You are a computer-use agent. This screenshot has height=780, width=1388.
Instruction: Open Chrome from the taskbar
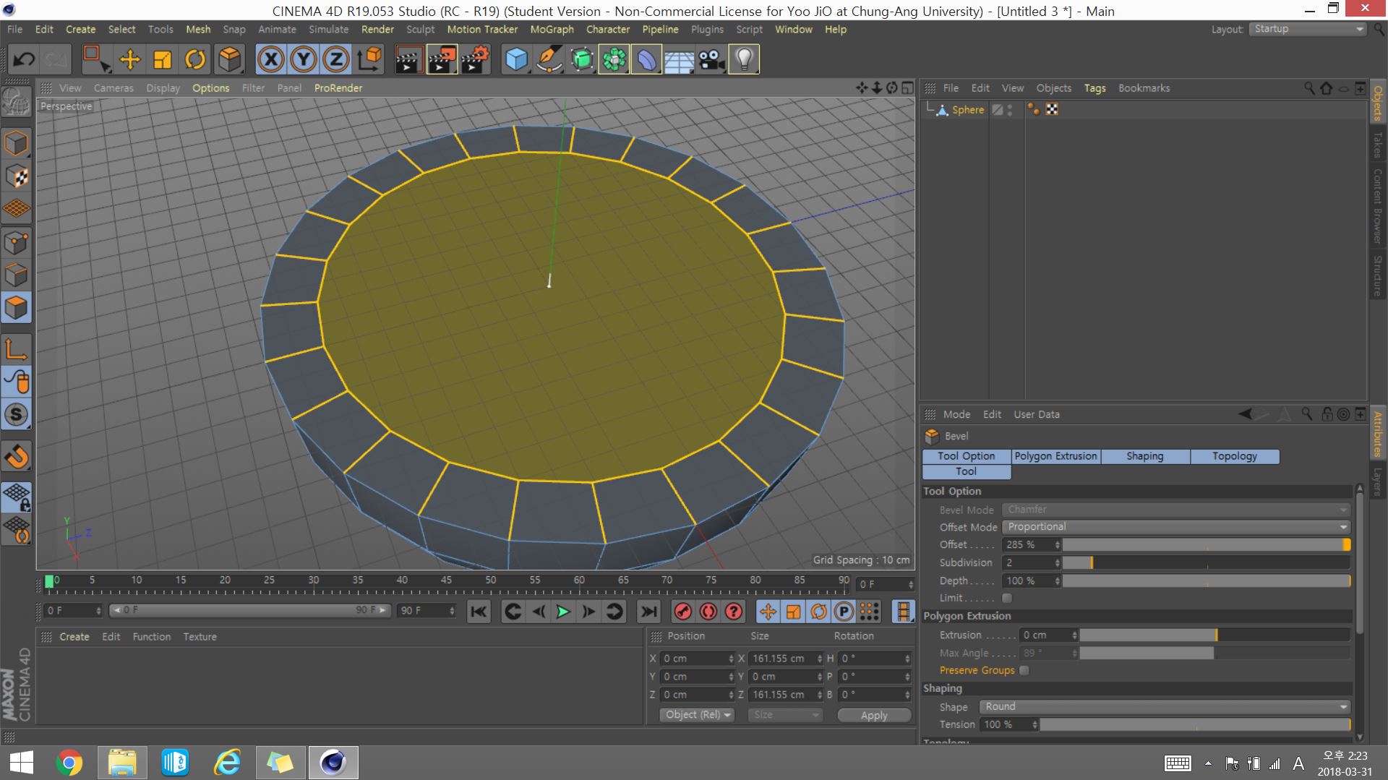(x=69, y=763)
